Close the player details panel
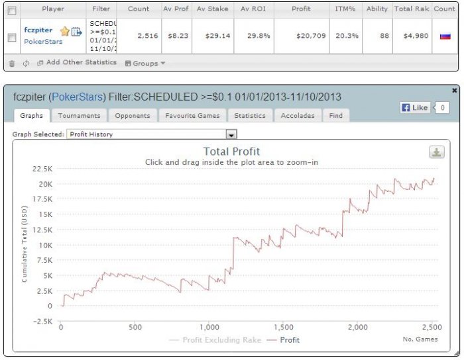 (455, 91)
